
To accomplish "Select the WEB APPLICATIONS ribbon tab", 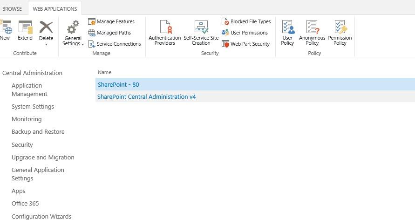I will [x=55, y=9].
